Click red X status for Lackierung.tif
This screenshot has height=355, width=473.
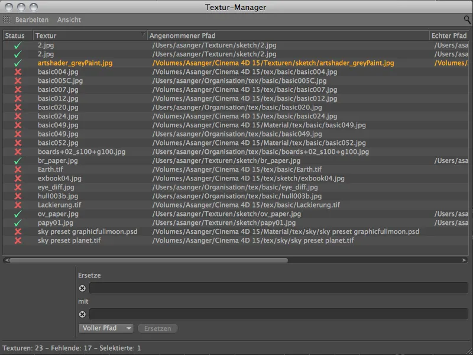pyautogui.click(x=18, y=205)
